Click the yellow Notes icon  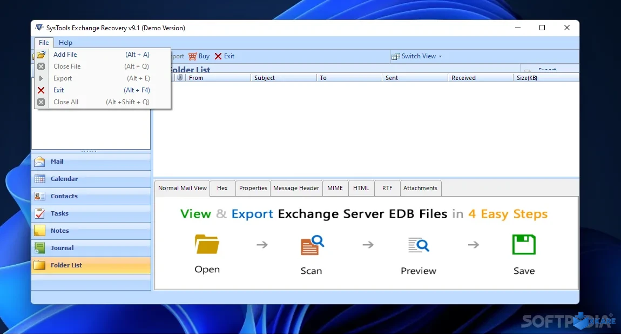pos(39,231)
